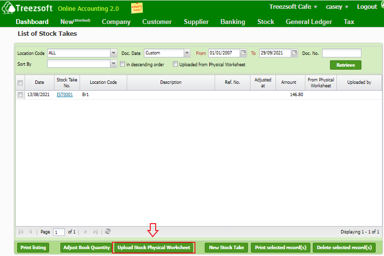This screenshot has width=384, height=256.
Task: Go to the previous page of results
Action: [x=30, y=231]
